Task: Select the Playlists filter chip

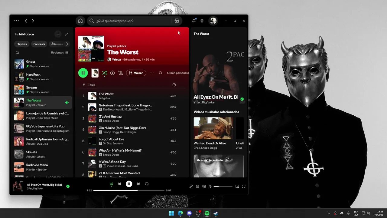Action: point(22,44)
